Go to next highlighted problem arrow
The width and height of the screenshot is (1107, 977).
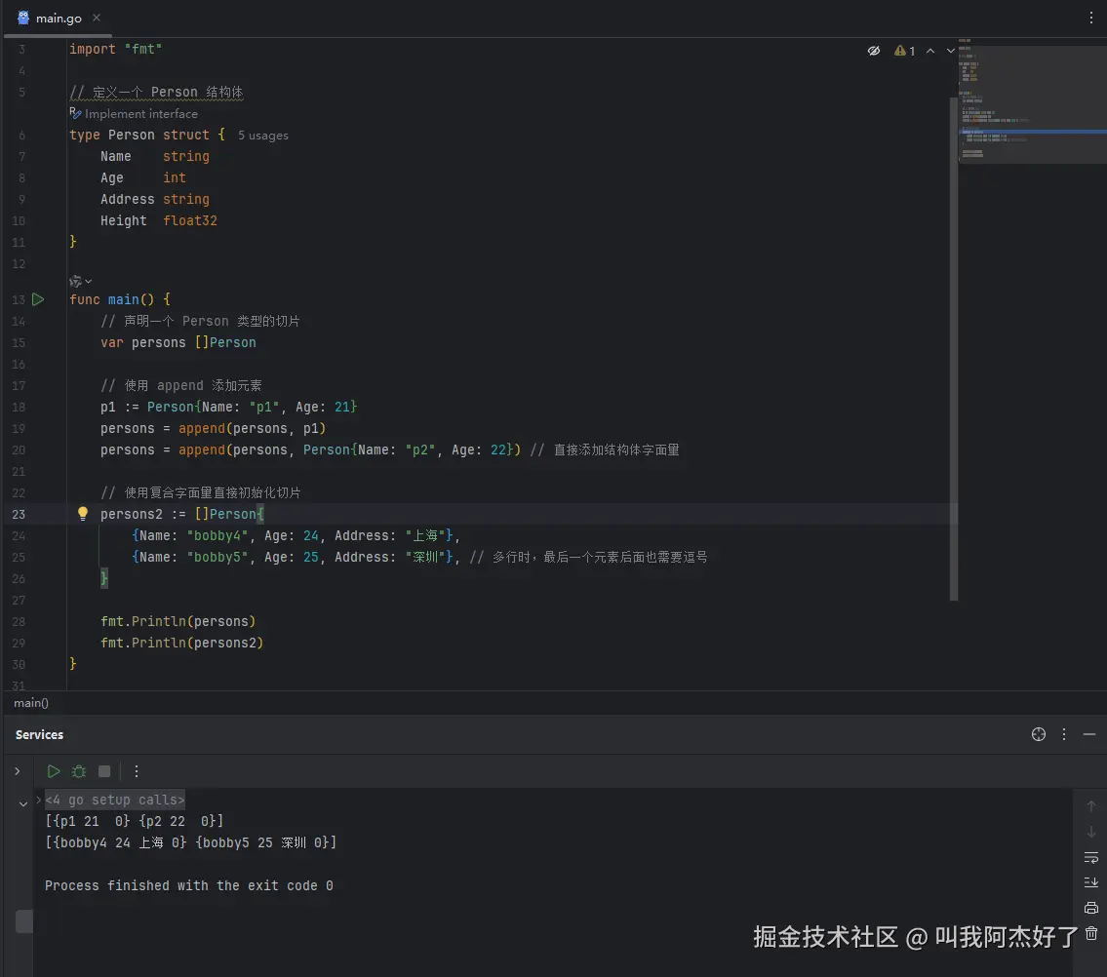coord(950,51)
